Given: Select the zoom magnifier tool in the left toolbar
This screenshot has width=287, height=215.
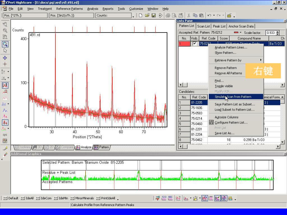Looking at the screenshot, I should tap(5, 44).
